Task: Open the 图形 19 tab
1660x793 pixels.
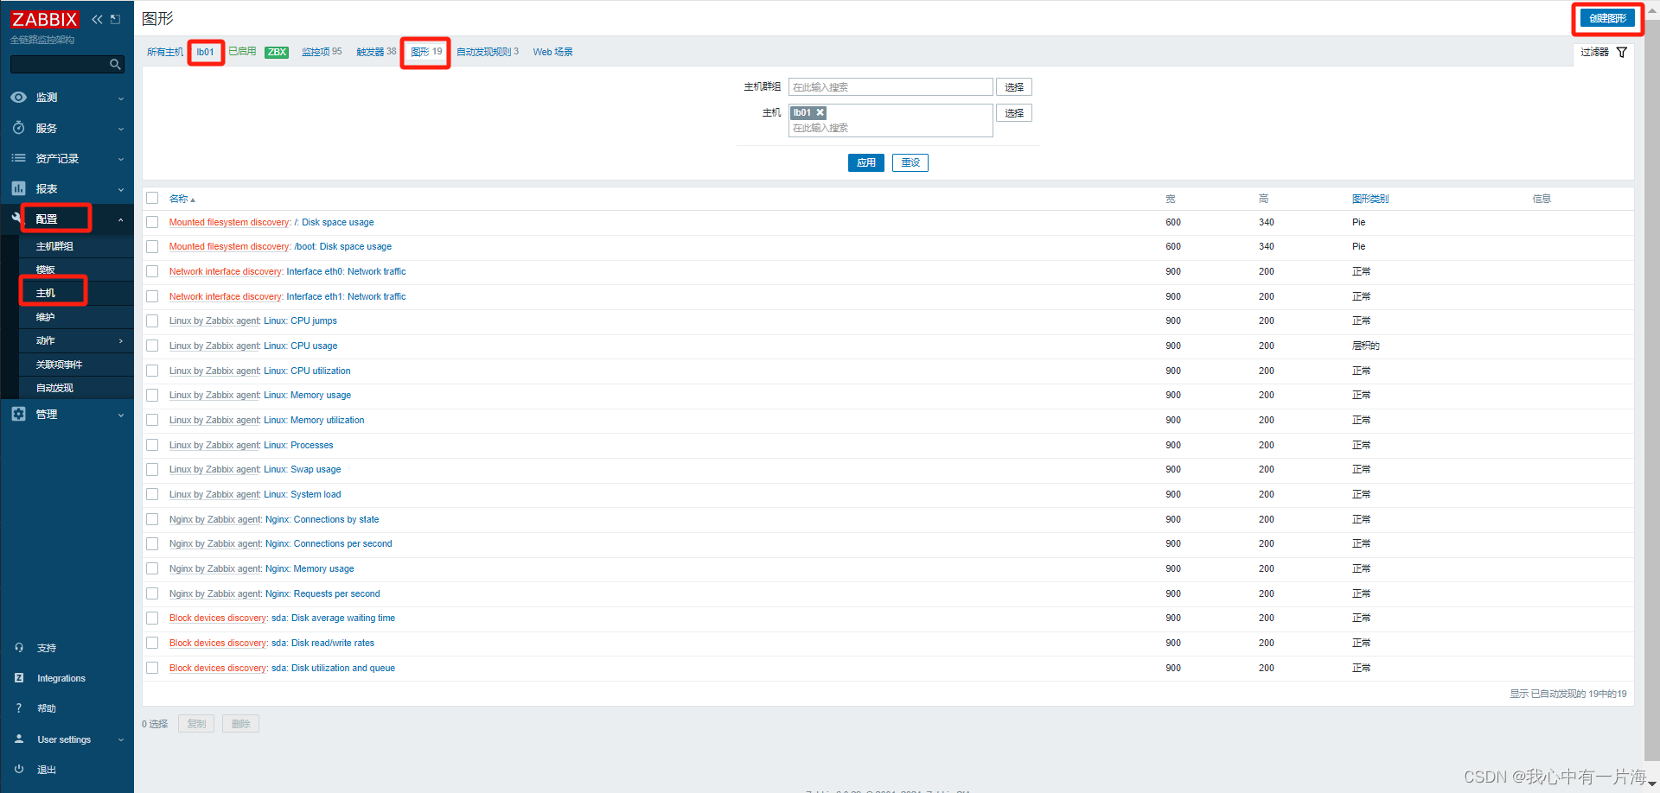Action: [426, 52]
